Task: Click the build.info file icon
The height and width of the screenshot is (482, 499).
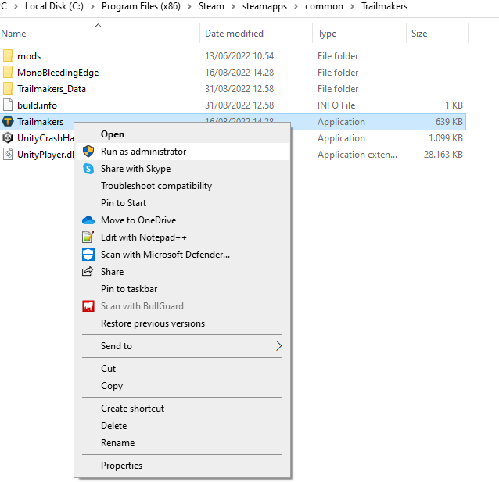Action: click(8, 105)
